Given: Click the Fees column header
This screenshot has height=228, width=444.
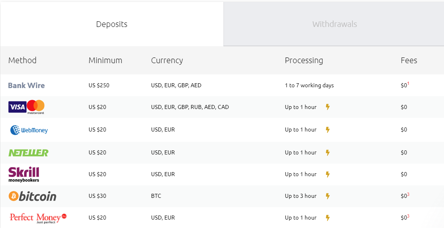Looking at the screenshot, I should click(409, 60).
